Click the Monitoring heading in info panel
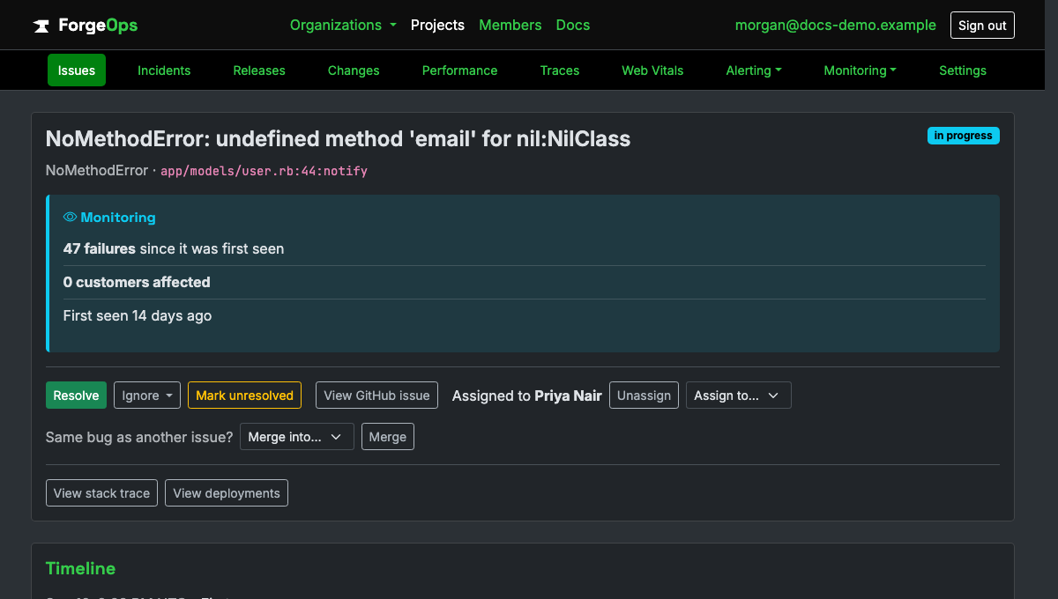Image resolution: width=1058 pixels, height=599 pixels. [118, 218]
